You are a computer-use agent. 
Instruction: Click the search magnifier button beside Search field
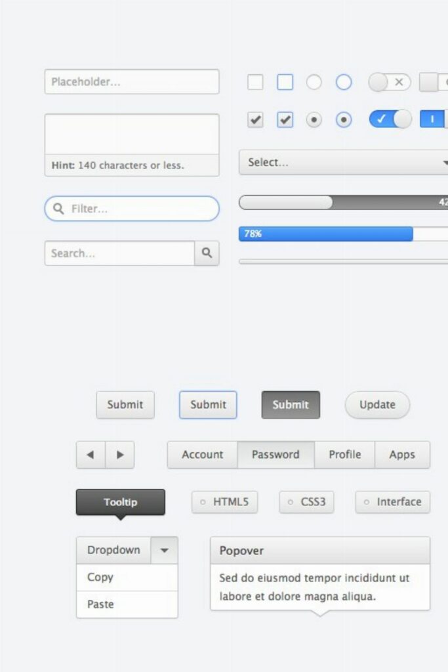point(207,253)
